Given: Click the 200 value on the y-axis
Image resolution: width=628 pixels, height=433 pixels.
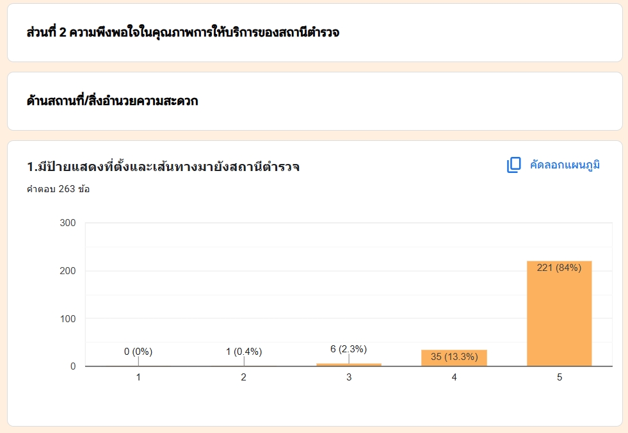Looking at the screenshot, I should (x=67, y=271).
